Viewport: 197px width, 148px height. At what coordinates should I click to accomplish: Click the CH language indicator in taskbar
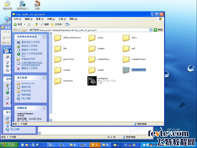point(126,145)
